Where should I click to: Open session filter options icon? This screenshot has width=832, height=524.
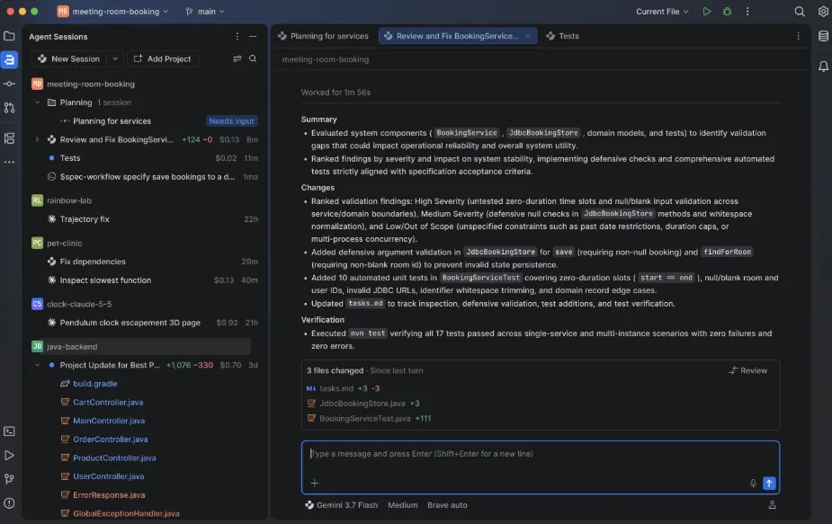237,58
